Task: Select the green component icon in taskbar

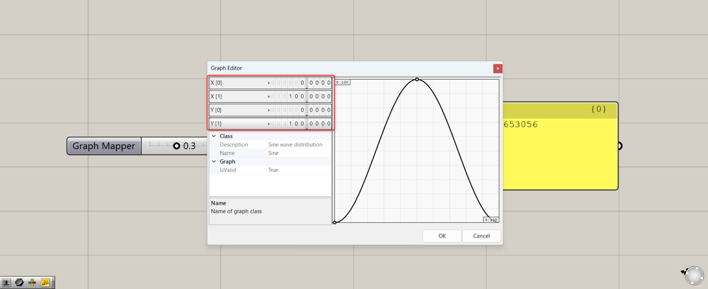Action: coord(33,282)
